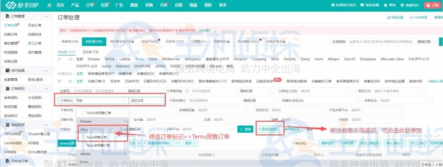
Task: Switch to the 待打单发货(72) tab
Action: pos(122,42)
